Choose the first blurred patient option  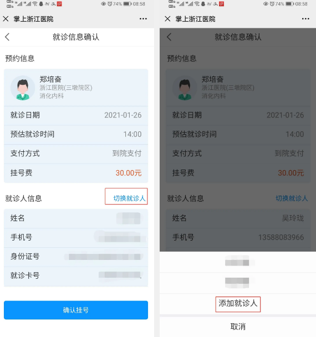pos(238,262)
